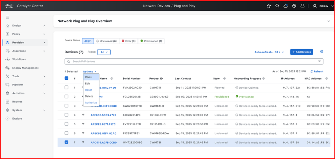Open device link APC414.A2FB.0CB0
This screenshot has height=159, width=335.
tap(104, 143)
